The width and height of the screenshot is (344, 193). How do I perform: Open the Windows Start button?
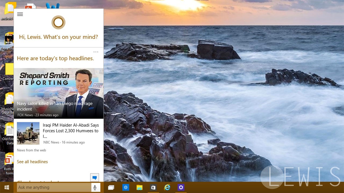(x=7, y=187)
